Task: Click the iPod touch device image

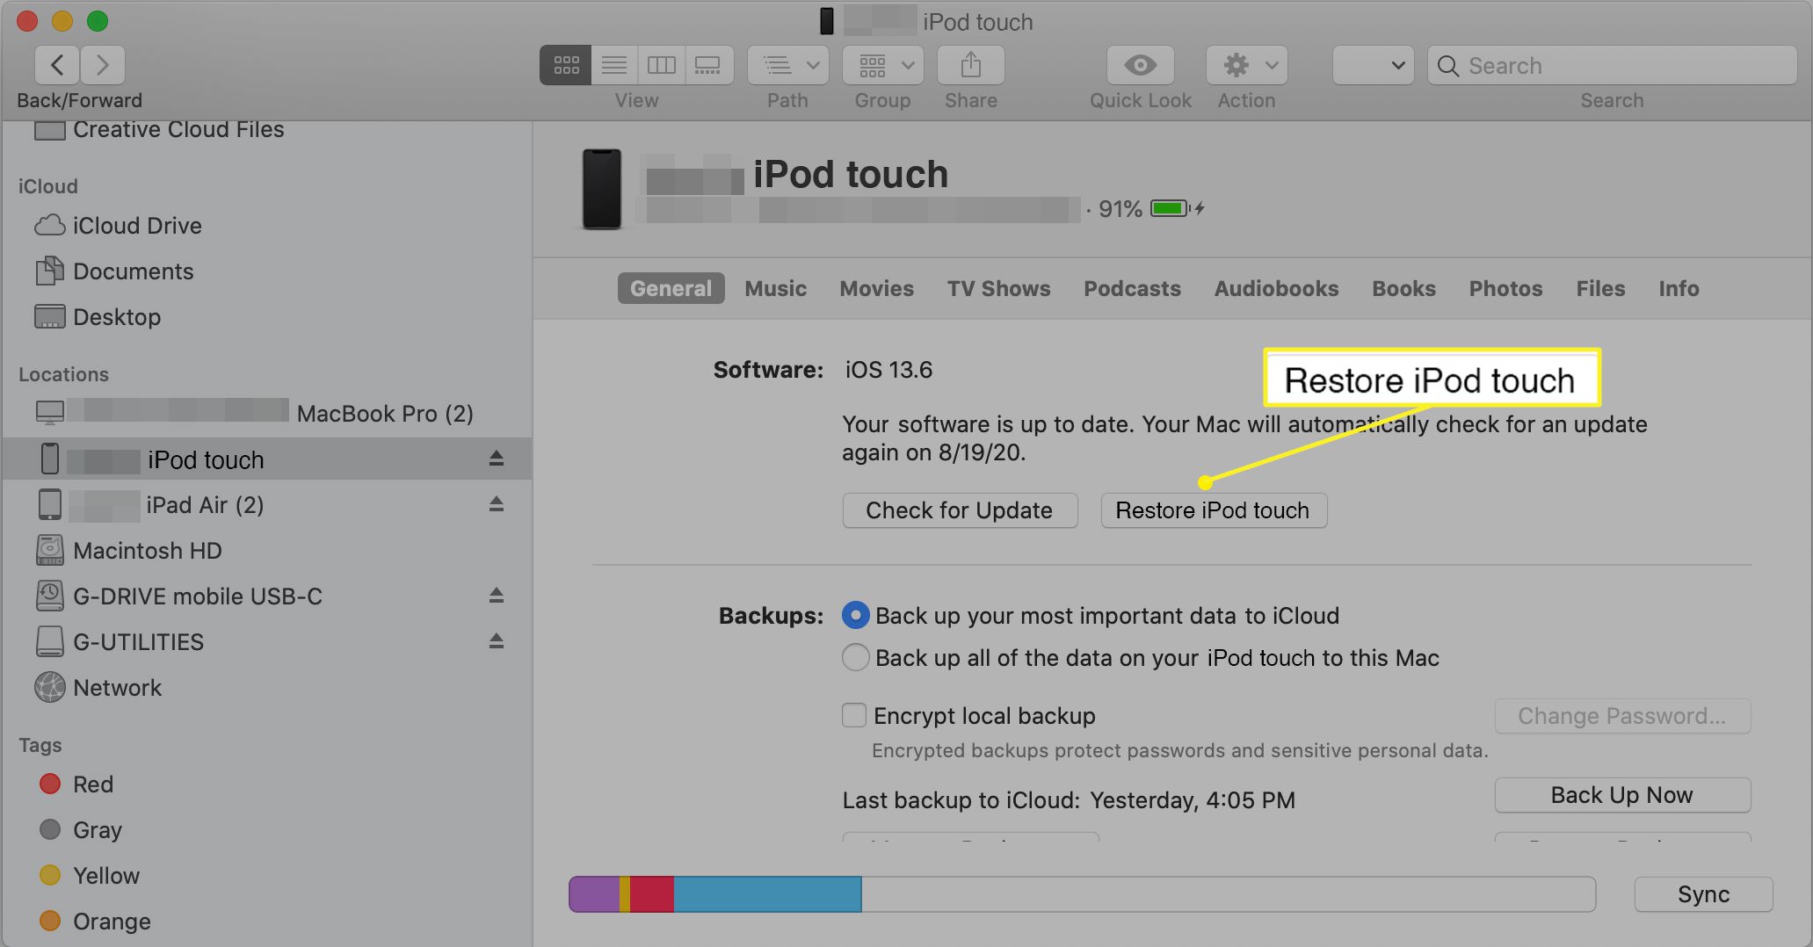Action: pos(602,189)
